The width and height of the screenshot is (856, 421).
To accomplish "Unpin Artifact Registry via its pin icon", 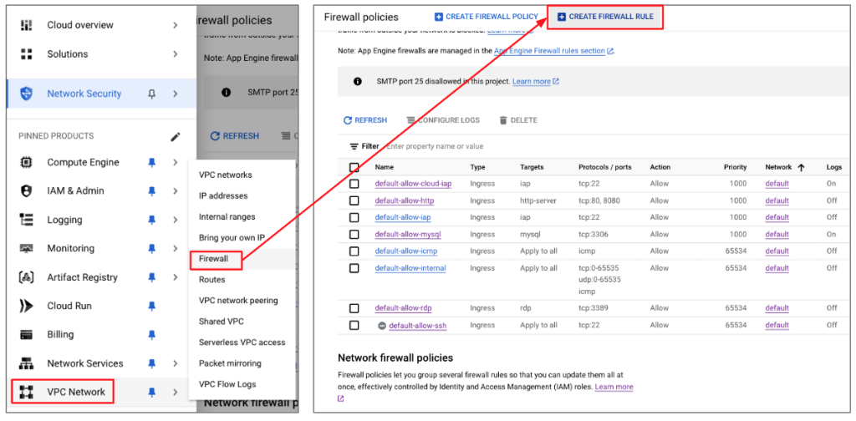I will click(x=152, y=277).
